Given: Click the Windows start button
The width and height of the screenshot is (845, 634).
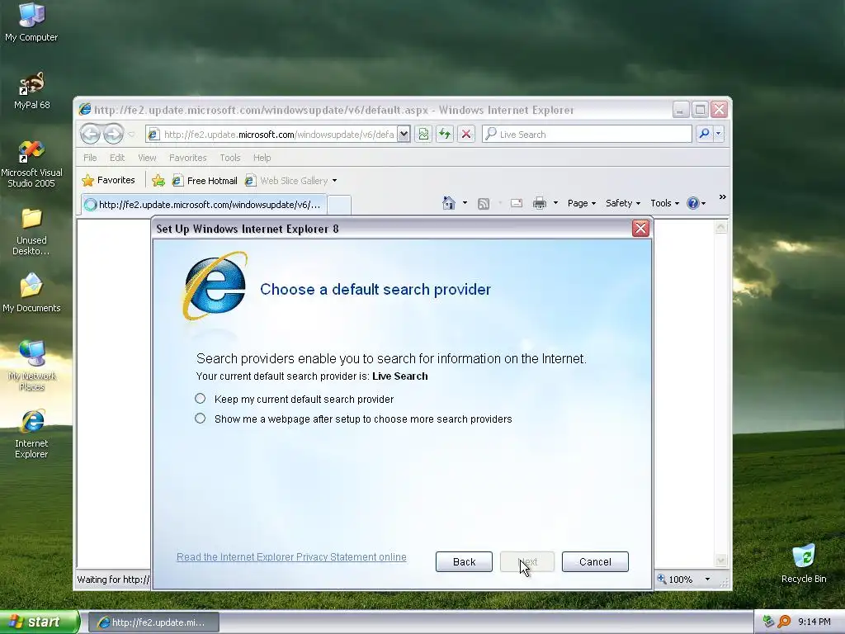Looking at the screenshot, I should click(39, 622).
